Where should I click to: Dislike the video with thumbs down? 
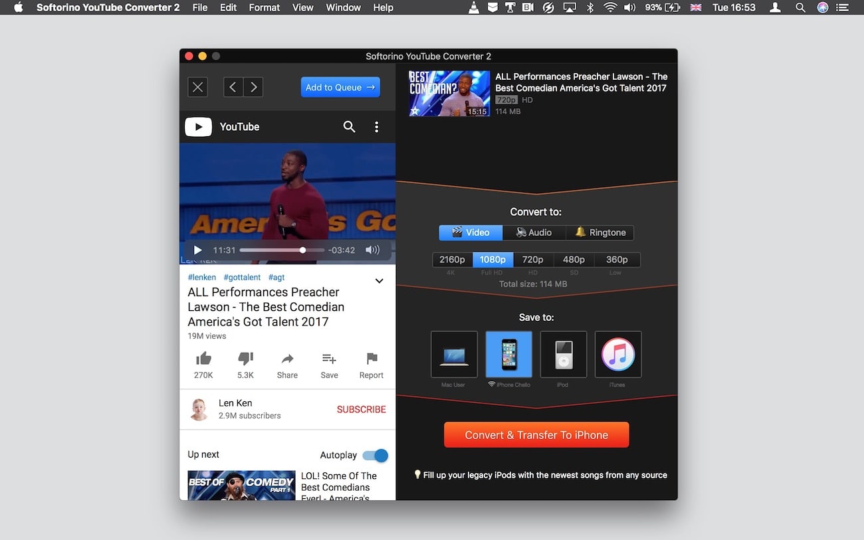[x=245, y=359]
